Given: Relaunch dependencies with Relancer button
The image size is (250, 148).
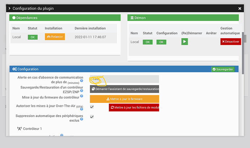Looking at the screenshot, I should pyautogui.click(x=55, y=37).
